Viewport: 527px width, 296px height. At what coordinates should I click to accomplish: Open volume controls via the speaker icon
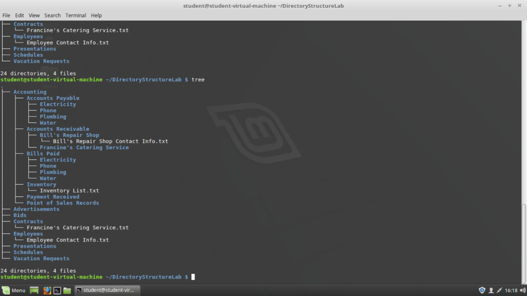pos(522,290)
